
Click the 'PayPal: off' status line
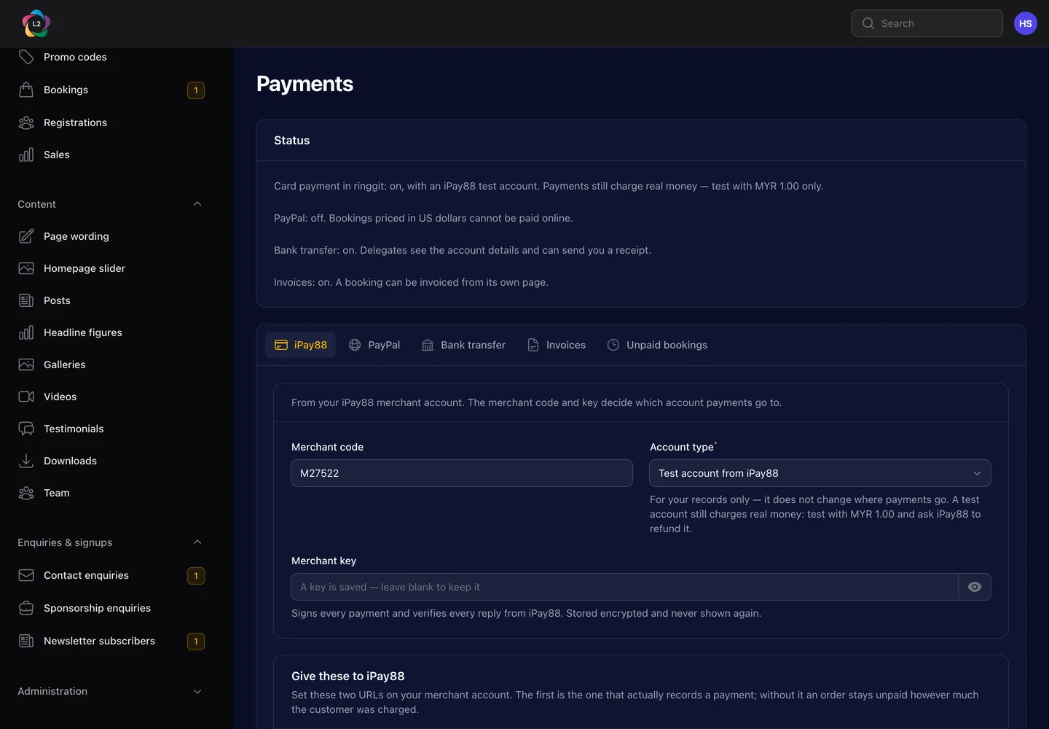point(423,218)
